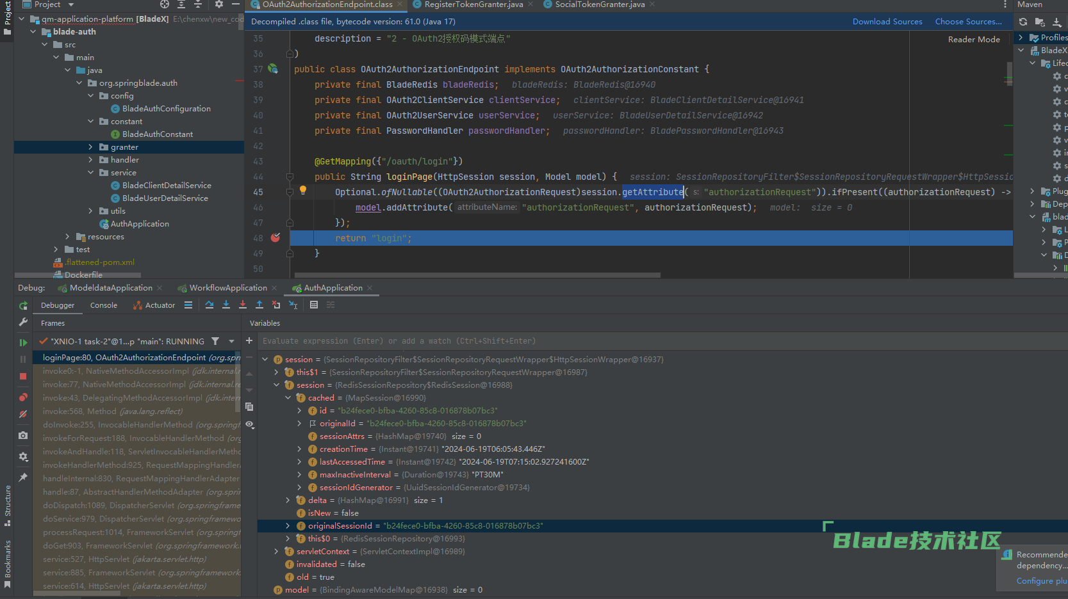Take thread dump camera icon
1068x599 pixels.
23,435
